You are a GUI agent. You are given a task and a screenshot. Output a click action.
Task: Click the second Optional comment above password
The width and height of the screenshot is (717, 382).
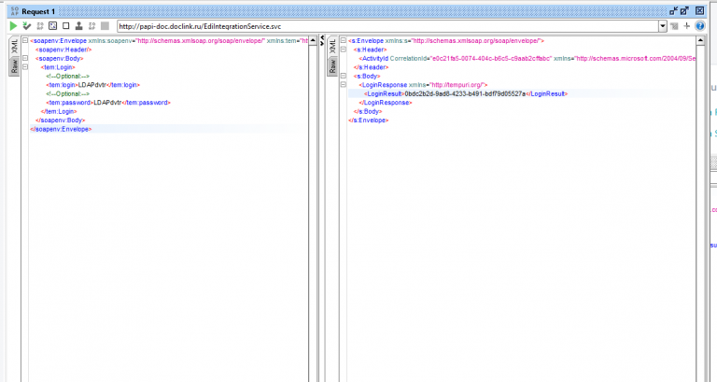pyautogui.click(x=67, y=93)
